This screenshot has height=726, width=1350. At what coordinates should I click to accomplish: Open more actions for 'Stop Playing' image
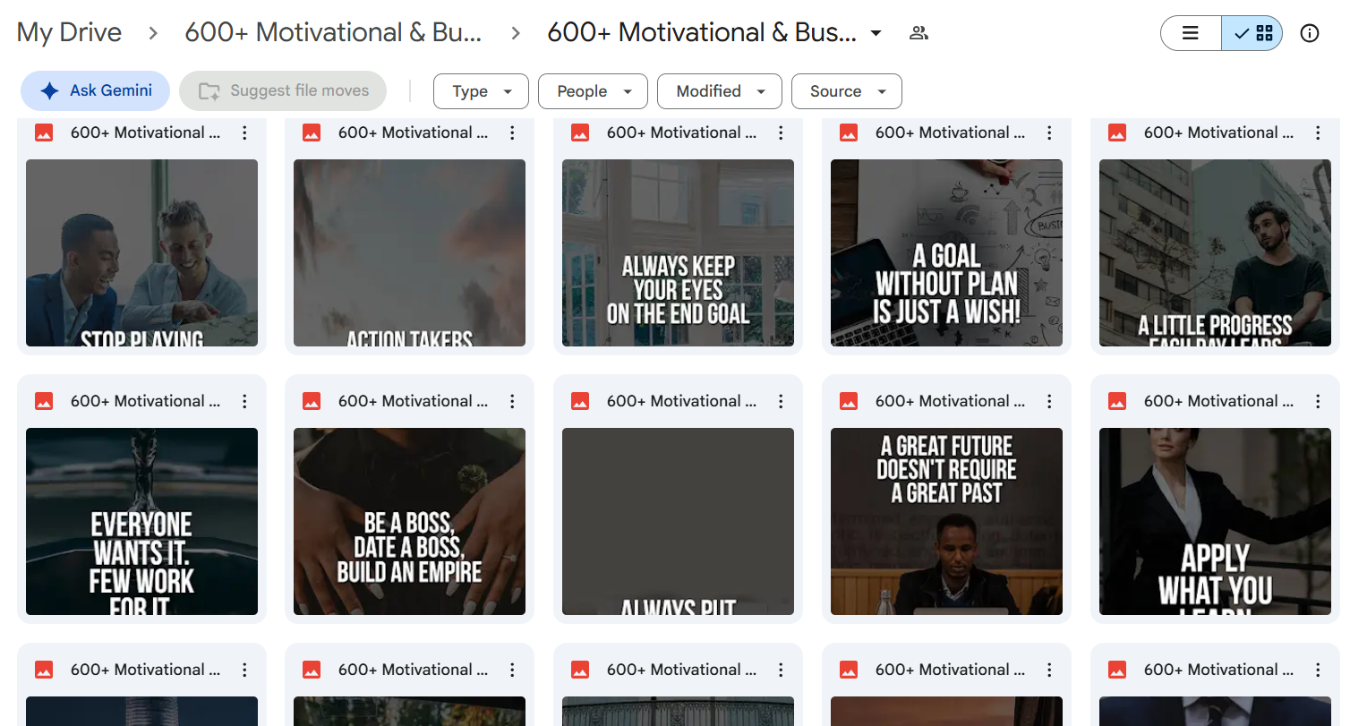point(244,133)
